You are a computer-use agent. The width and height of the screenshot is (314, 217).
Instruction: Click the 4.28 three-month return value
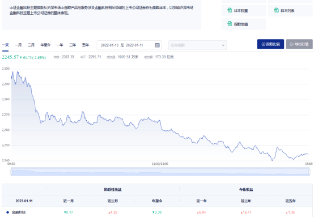[x=113, y=212]
